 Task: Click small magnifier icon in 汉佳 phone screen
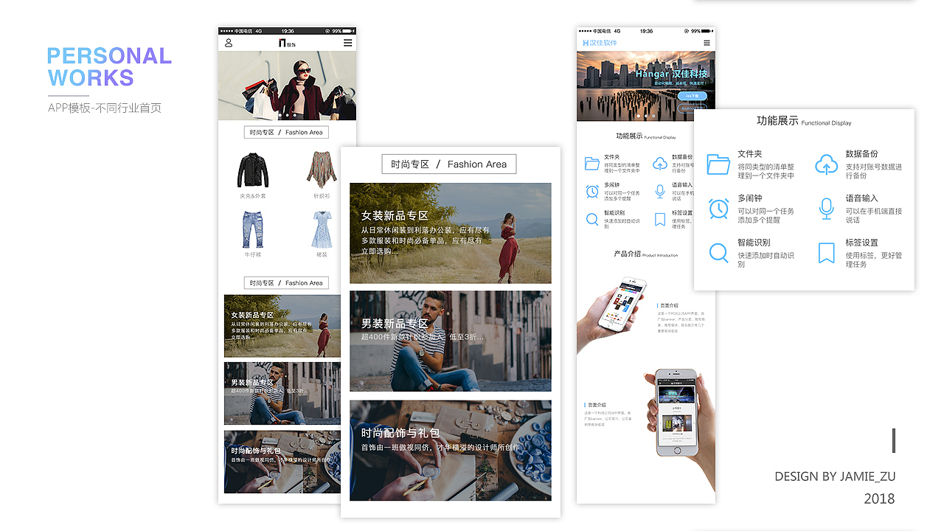[591, 219]
